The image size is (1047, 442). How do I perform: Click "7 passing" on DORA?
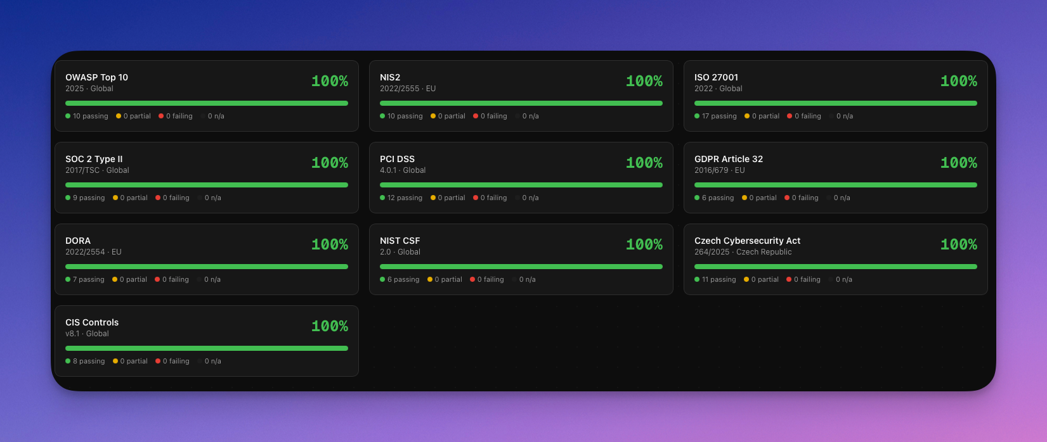pyautogui.click(x=85, y=279)
